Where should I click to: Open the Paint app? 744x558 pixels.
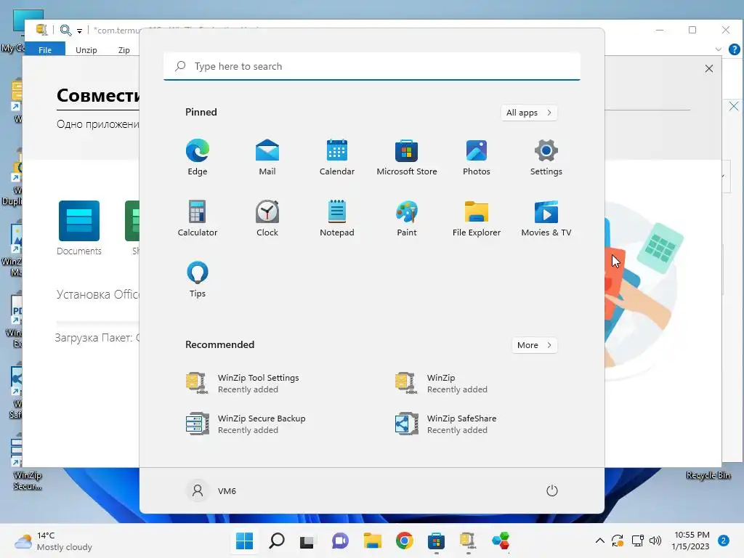click(407, 218)
